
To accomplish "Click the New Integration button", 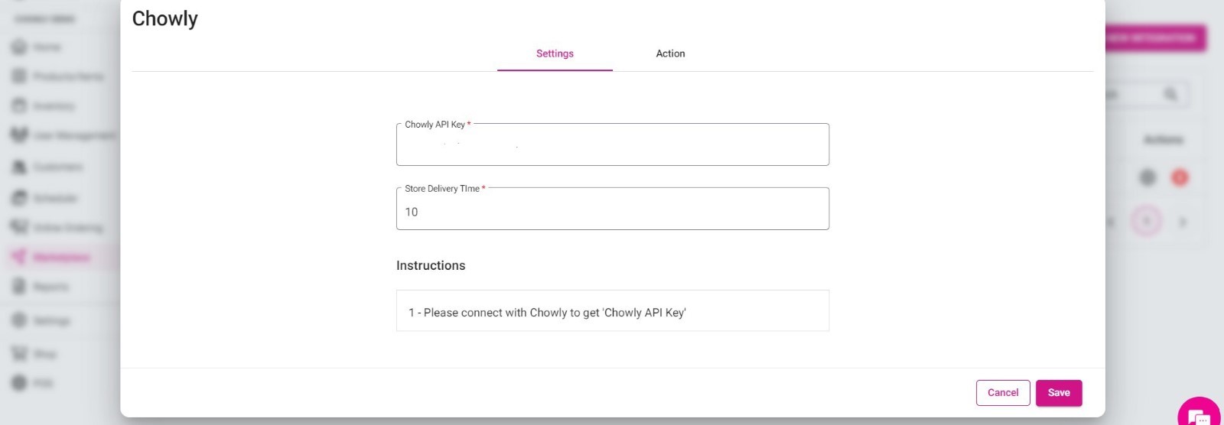I will click(1155, 37).
